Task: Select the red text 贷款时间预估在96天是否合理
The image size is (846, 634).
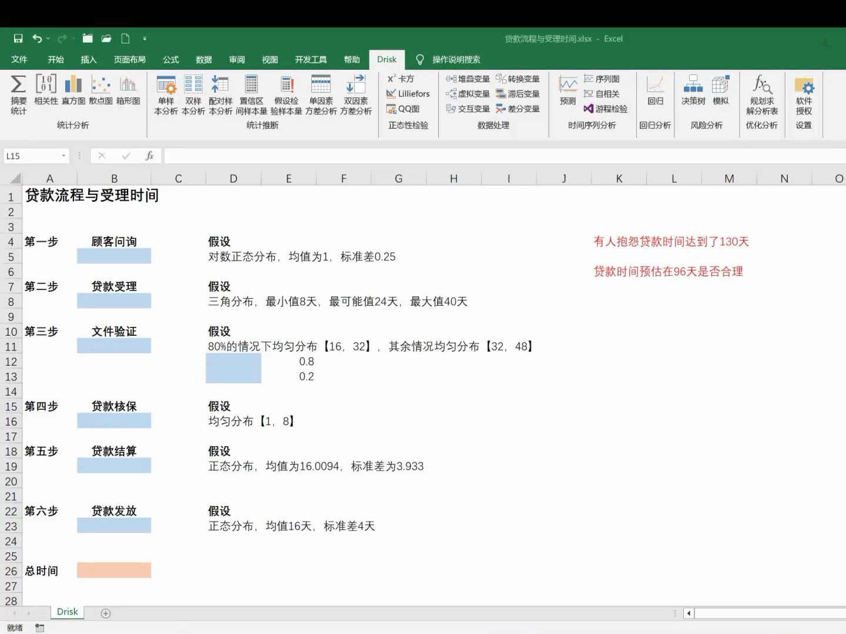Action: click(668, 271)
